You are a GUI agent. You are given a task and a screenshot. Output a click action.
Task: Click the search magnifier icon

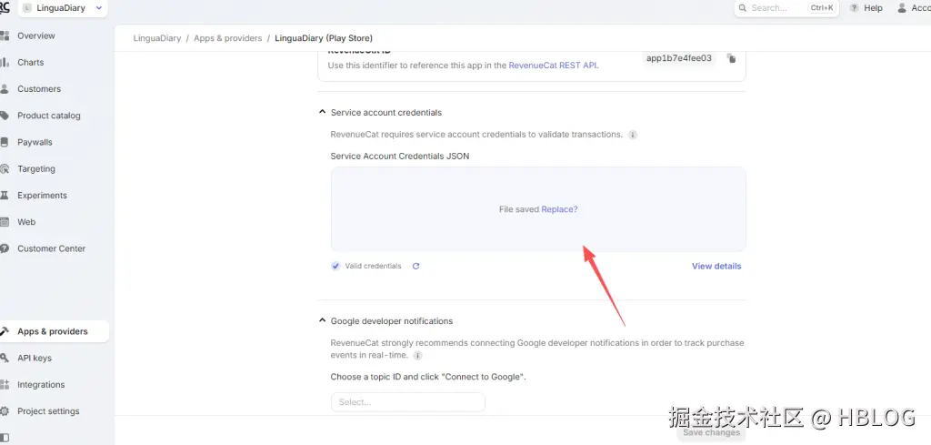pos(743,8)
